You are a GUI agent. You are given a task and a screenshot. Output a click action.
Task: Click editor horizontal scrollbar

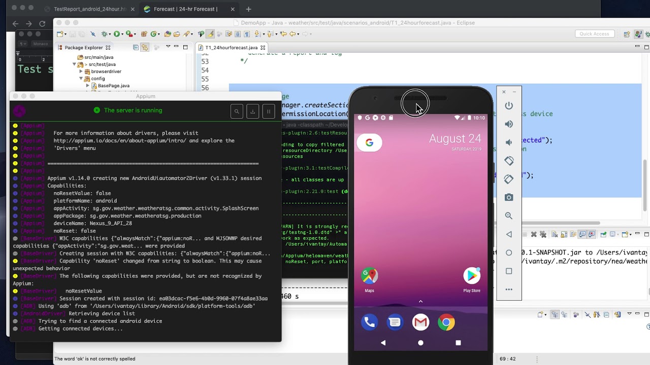(x=560, y=223)
